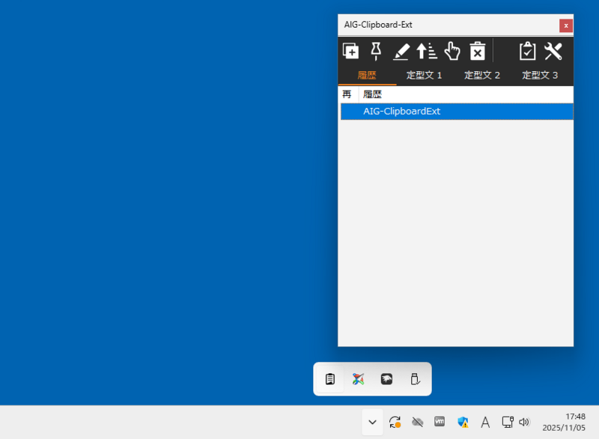Click the clipboard icon in tray overflow
The width and height of the screenshot is (599, 439).
(330, 379)
